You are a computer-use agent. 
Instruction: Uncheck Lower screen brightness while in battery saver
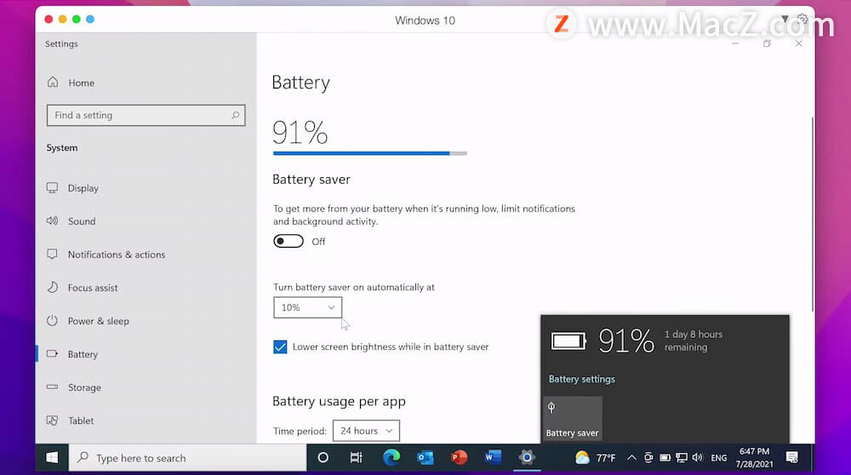pos(280,346)
